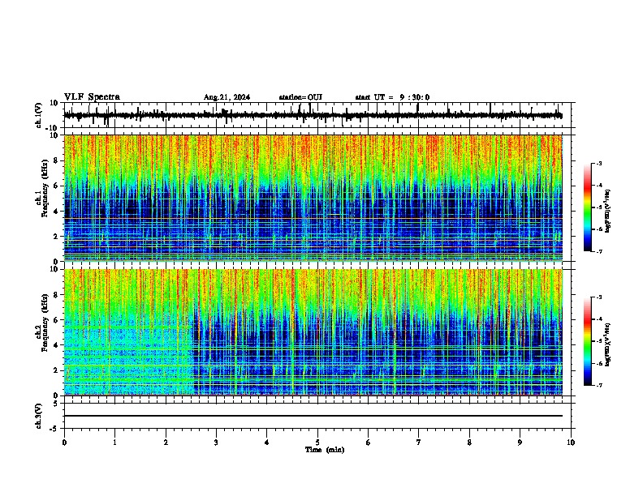Click inside the ch.1 spectrogram panel
The height and width of the screenshot is (496, 643).
(313, 198)
